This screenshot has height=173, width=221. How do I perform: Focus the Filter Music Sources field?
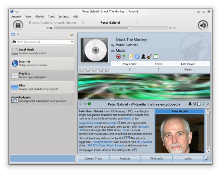43,42
